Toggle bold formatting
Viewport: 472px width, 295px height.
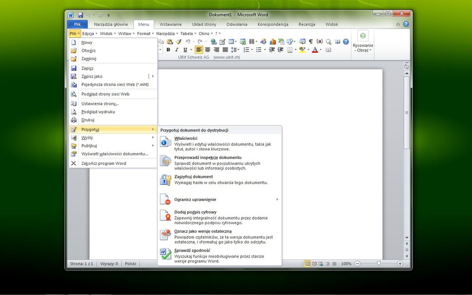click(x=168, y=50)
